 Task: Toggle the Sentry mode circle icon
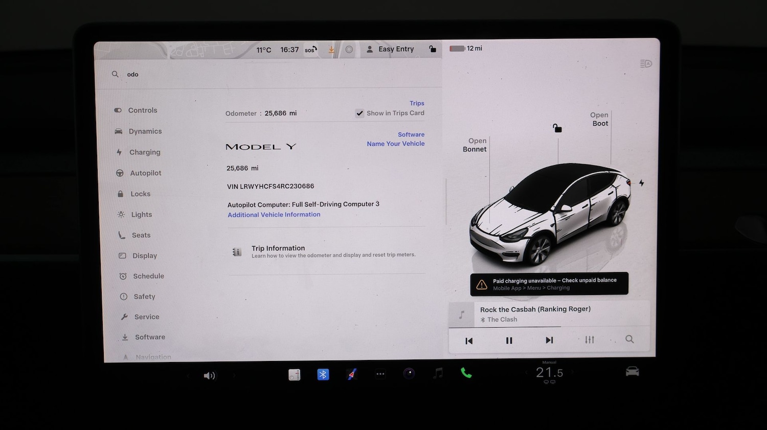tap(349, 49)
